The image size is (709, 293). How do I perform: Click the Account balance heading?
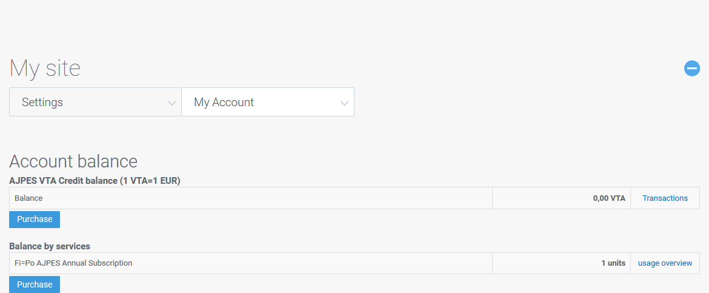[73, 161]
